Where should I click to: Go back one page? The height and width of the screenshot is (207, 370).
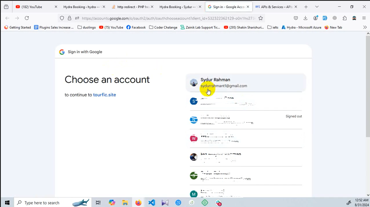(x=7, y=18)
